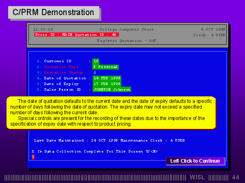Select the Quotation Status value Q
245x183 pixels.
click(x=95, y=72)
